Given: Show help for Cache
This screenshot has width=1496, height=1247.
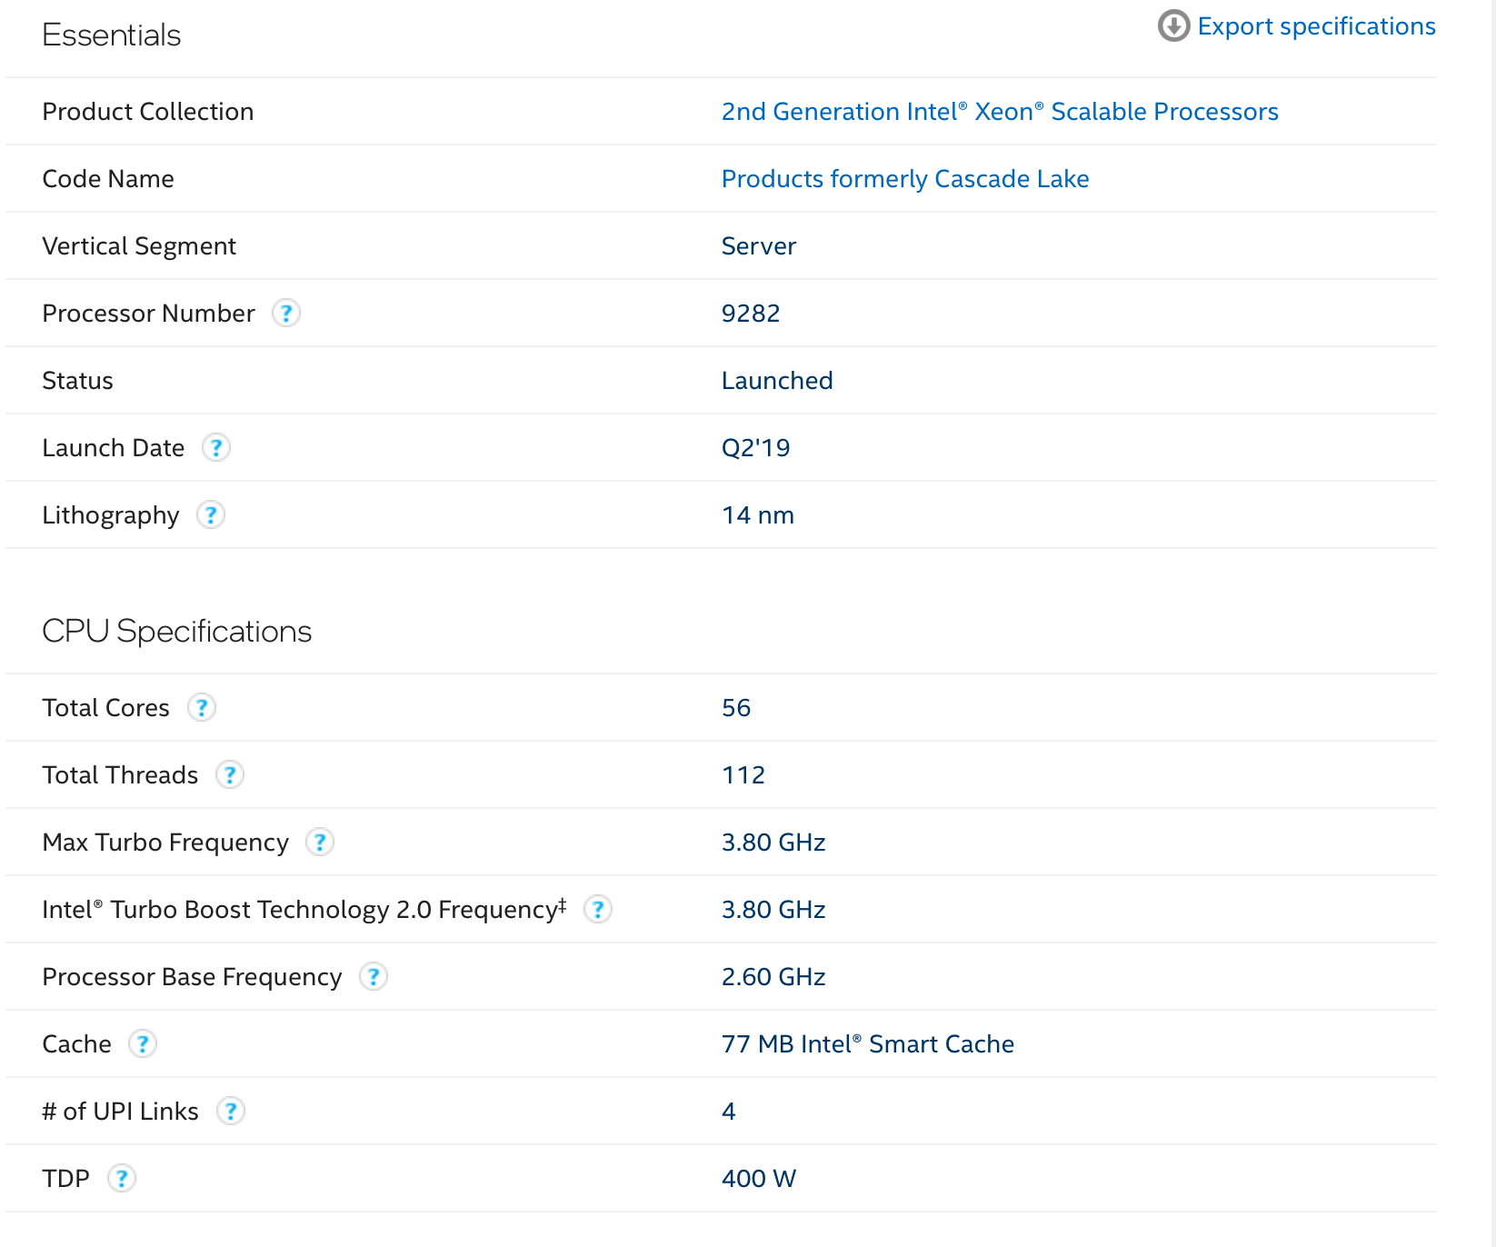Looking at the screenshot, I should pyautogui.click(x=143, y=1043).
